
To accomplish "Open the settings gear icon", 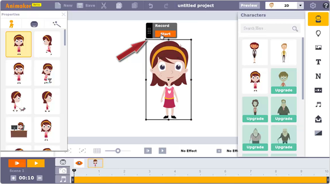I will (313, 6).
